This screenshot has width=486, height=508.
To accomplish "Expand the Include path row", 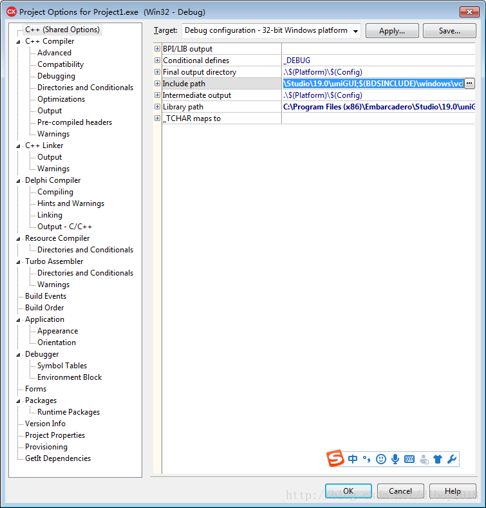I will pos(157,84).
